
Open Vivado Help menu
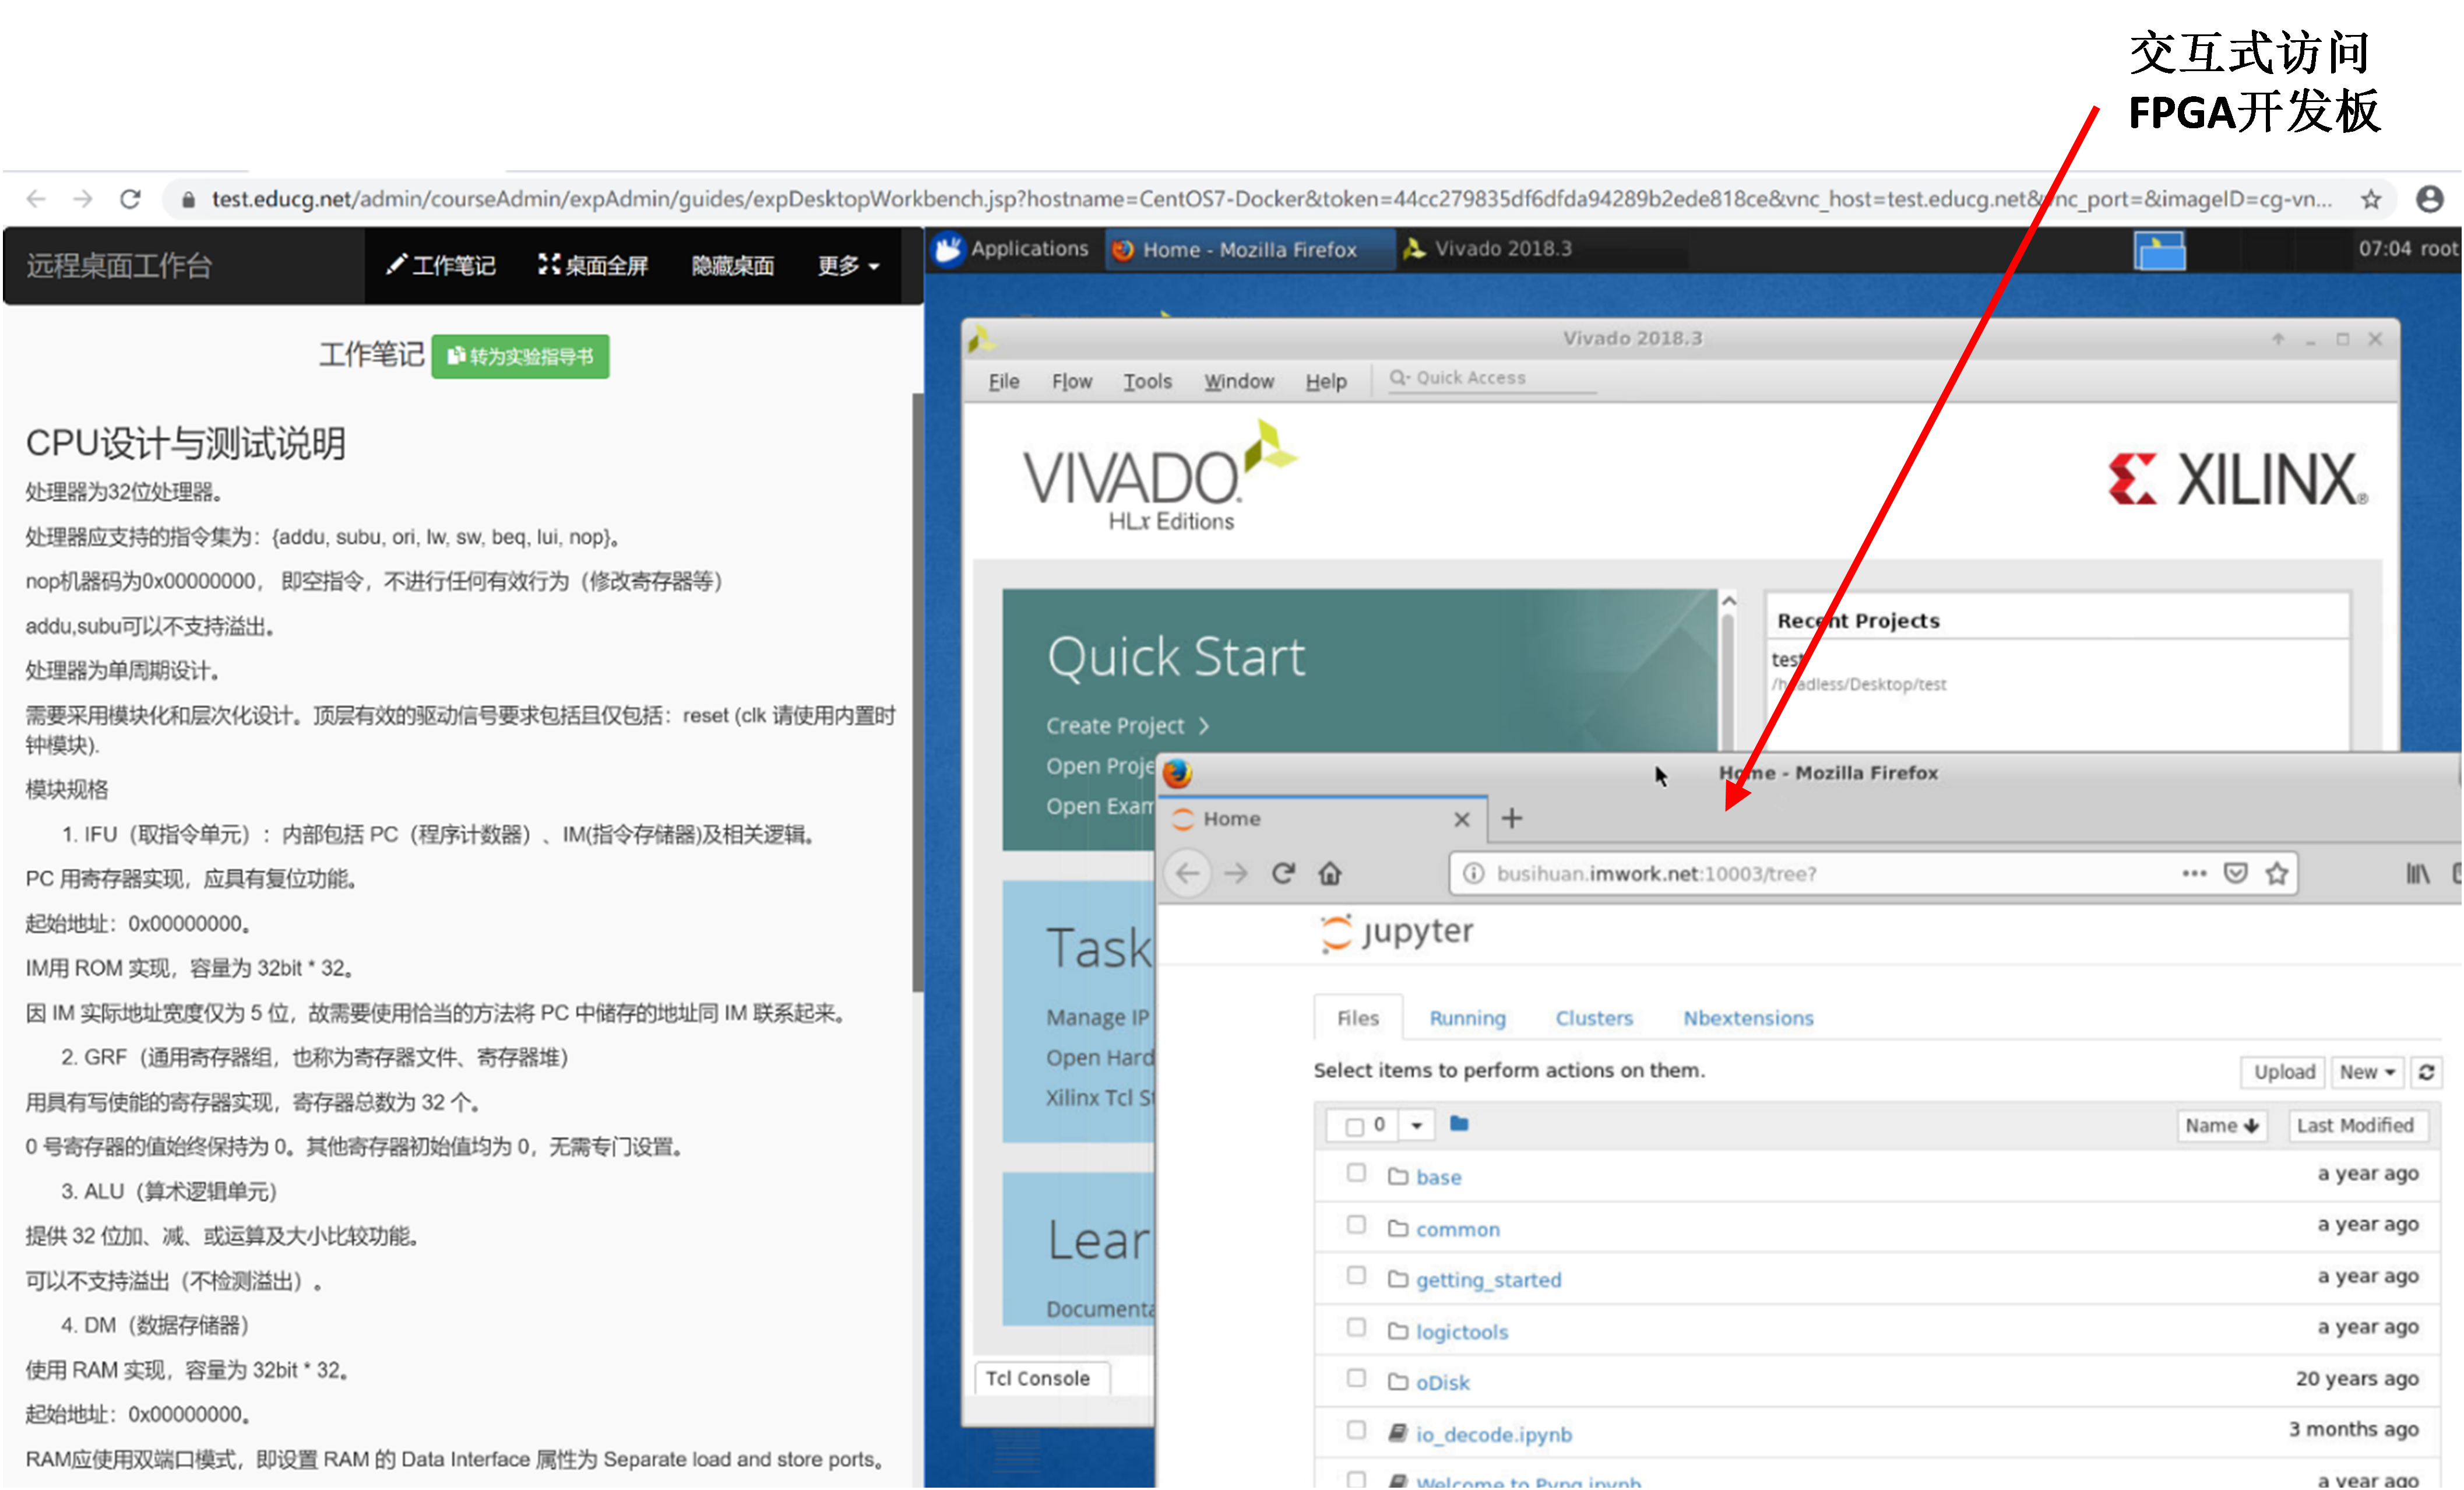1325,381
